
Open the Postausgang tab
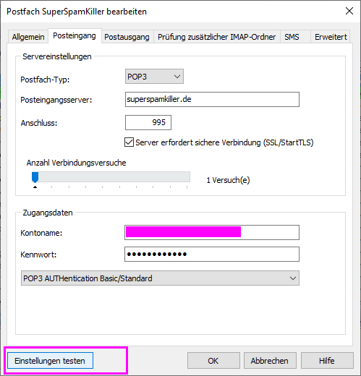(x=127, y=37)
